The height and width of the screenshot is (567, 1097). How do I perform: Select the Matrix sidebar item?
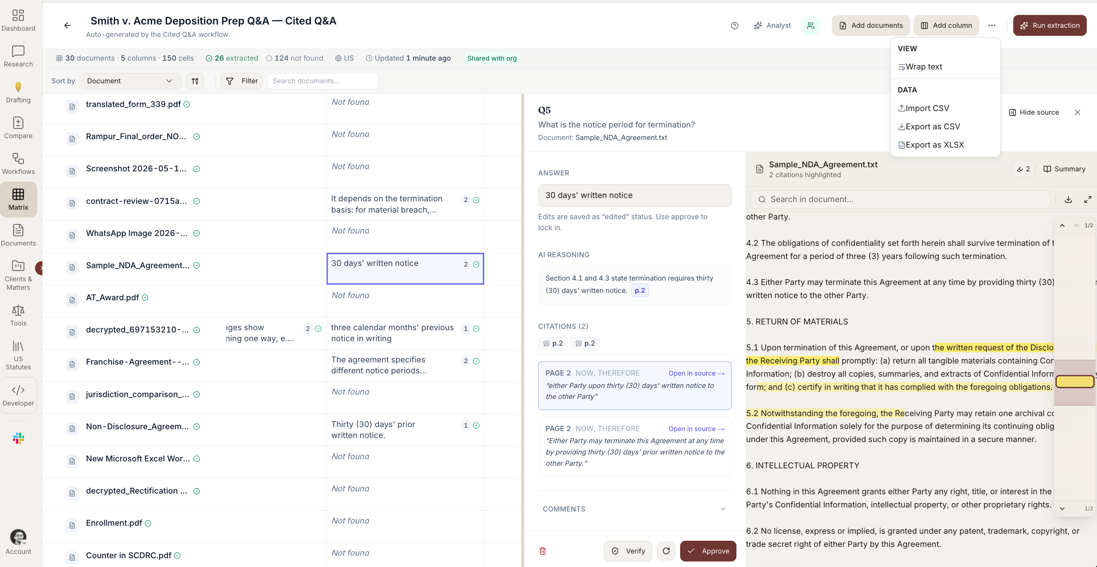coord(18,199)
